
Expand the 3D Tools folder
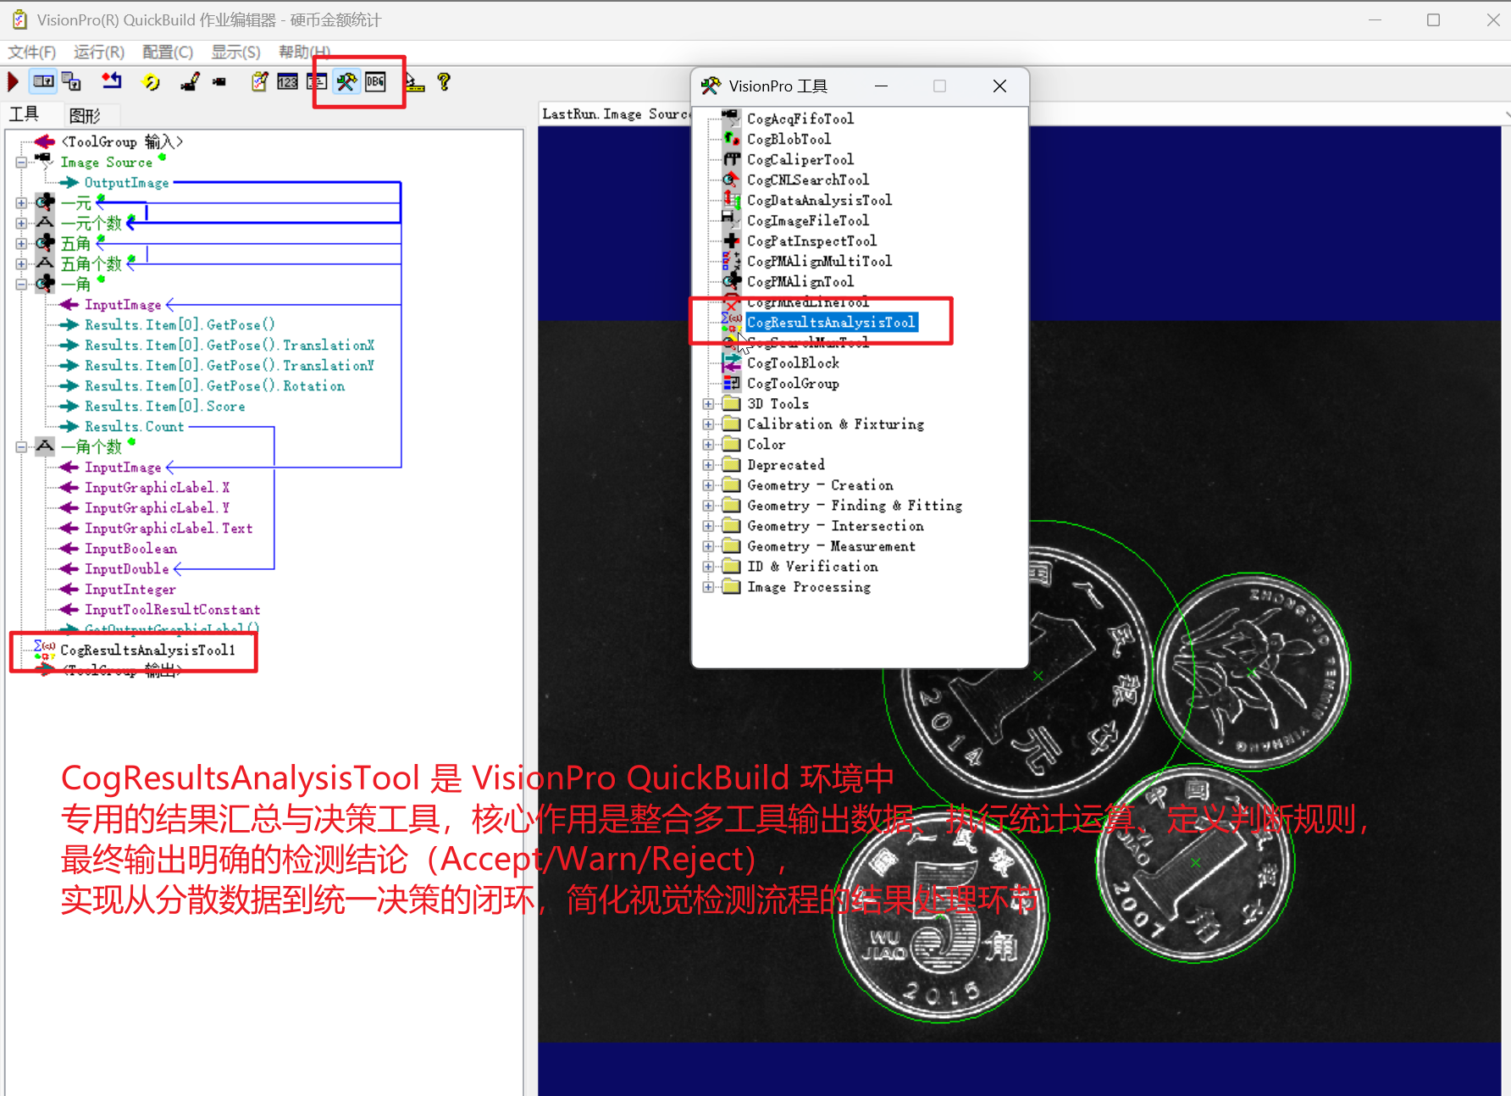click(x=708, y=403)
